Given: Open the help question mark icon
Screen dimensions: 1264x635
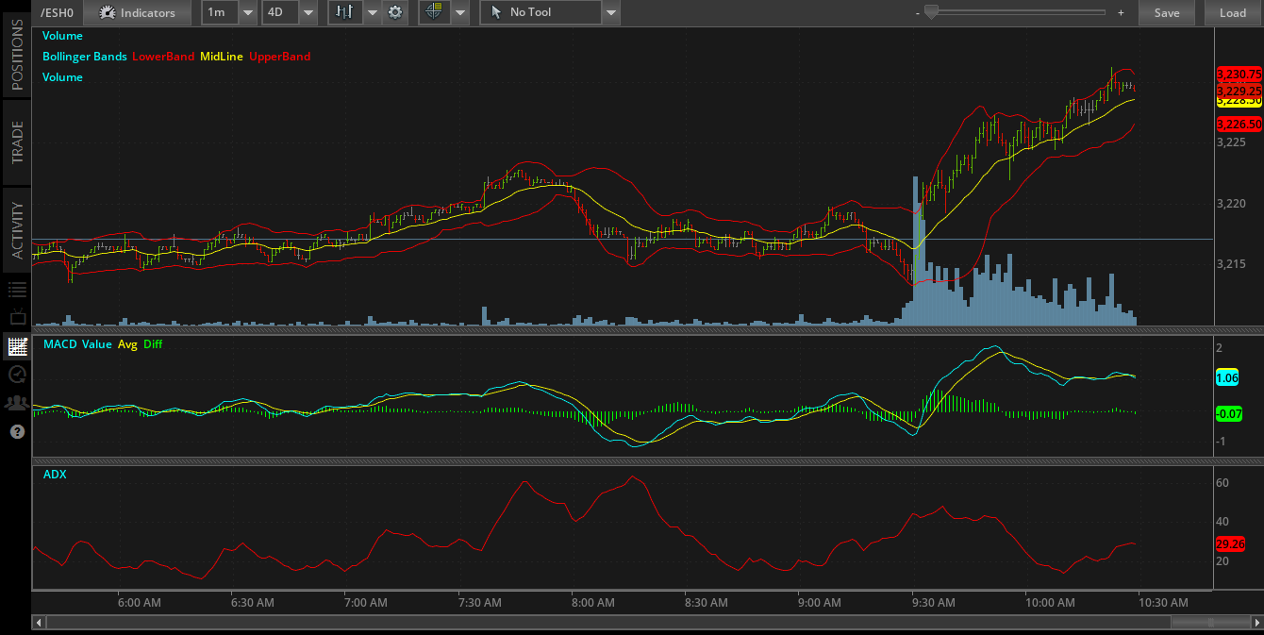Looking at the screenshot, I should click(x=16, y=431).
